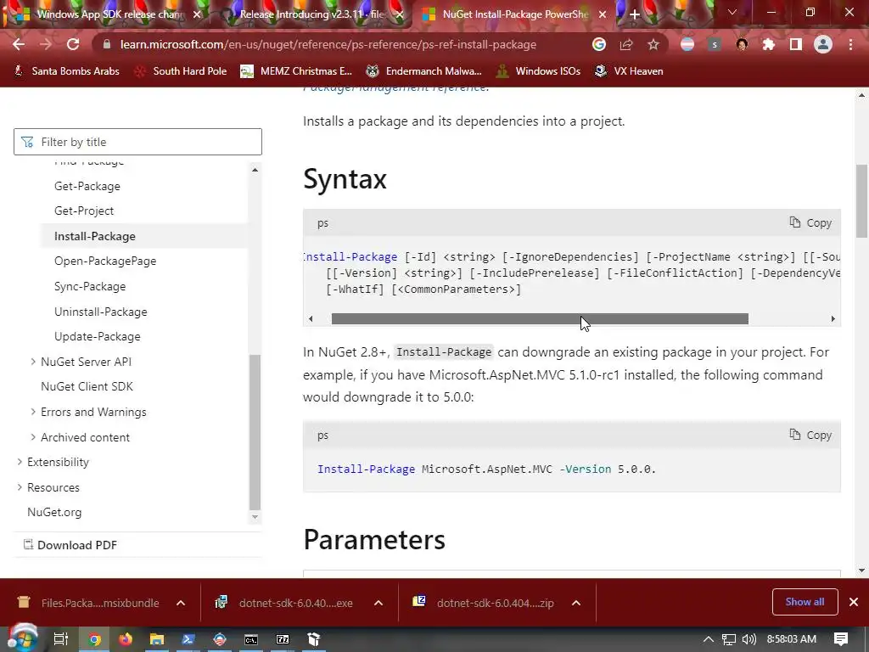Switch to Windows App SDK release tab
This screenshot has width=869, height=652.
[x=109, y=14]
